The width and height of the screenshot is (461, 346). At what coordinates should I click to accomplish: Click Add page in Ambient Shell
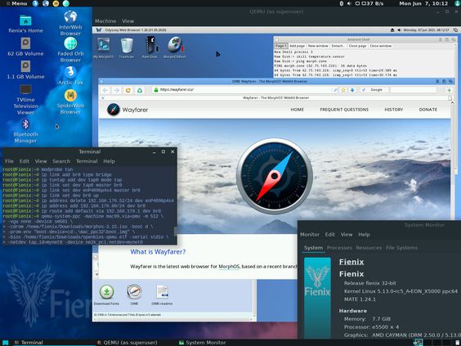[x=297, y=46]
